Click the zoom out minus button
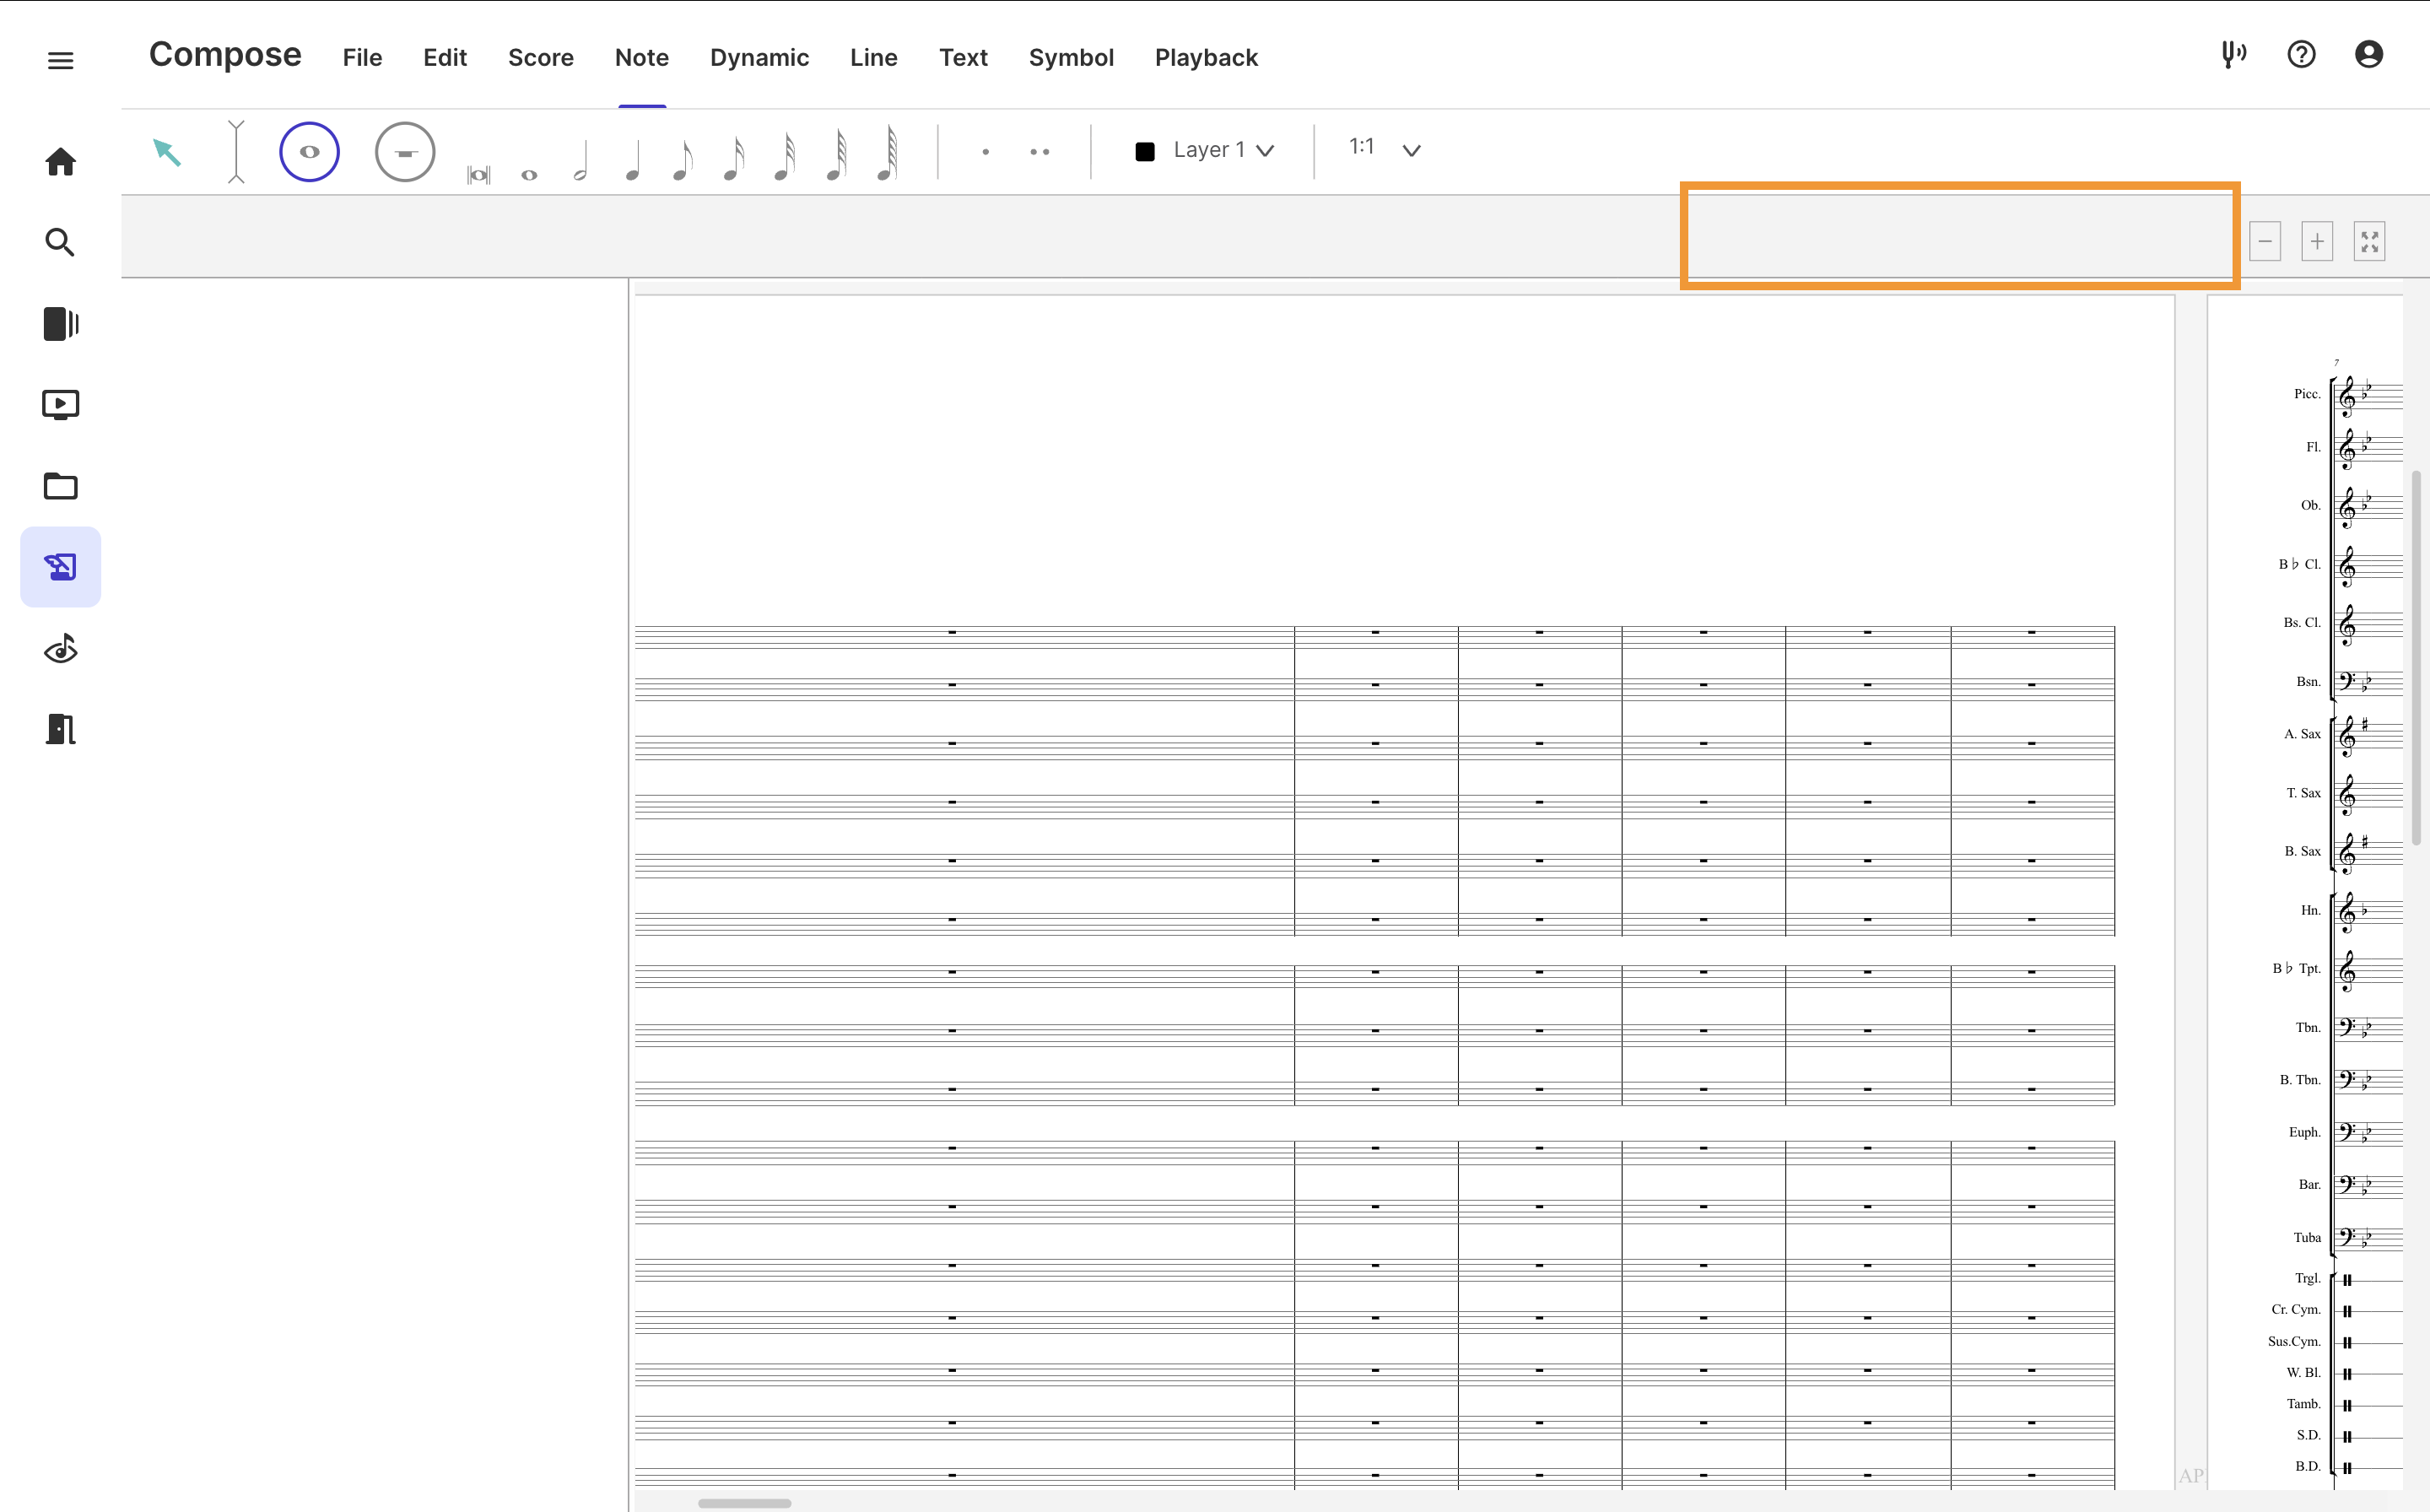Screen dimensions: 2430x1512 click(2265, 241)
